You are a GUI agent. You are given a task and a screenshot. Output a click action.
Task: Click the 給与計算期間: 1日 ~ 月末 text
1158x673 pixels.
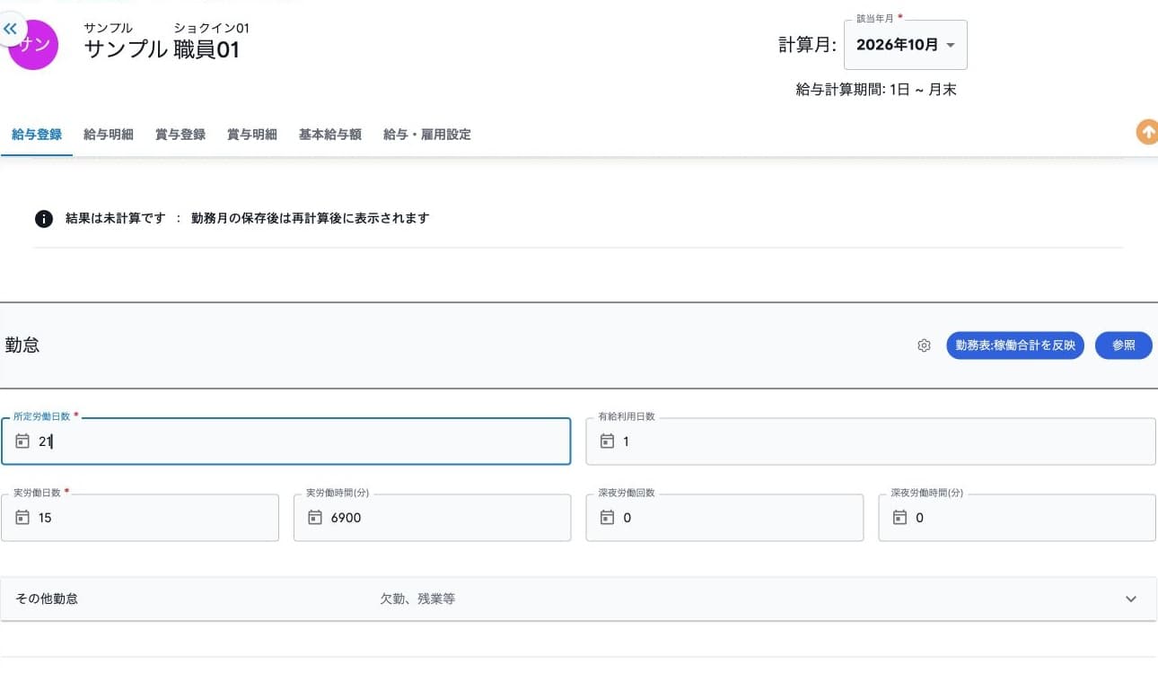click(876, 90)
